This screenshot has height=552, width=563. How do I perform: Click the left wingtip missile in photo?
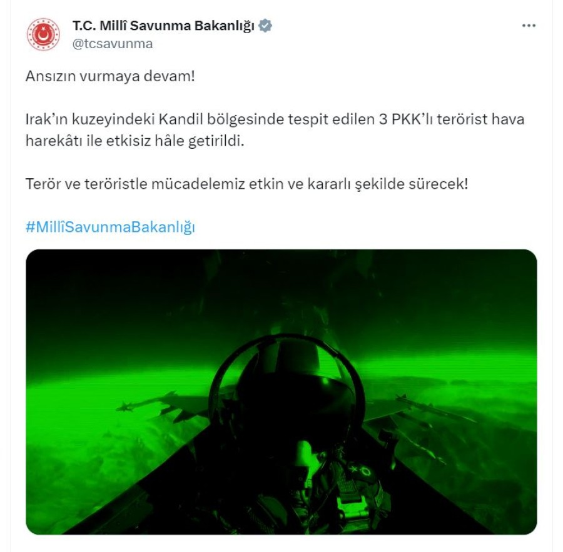pyautogui.click(x=147, y=402)
